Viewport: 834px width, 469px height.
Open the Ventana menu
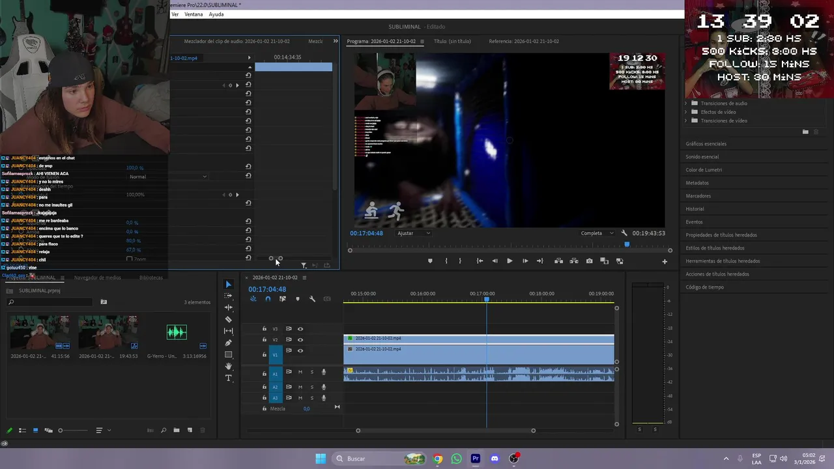click(194, 14)
